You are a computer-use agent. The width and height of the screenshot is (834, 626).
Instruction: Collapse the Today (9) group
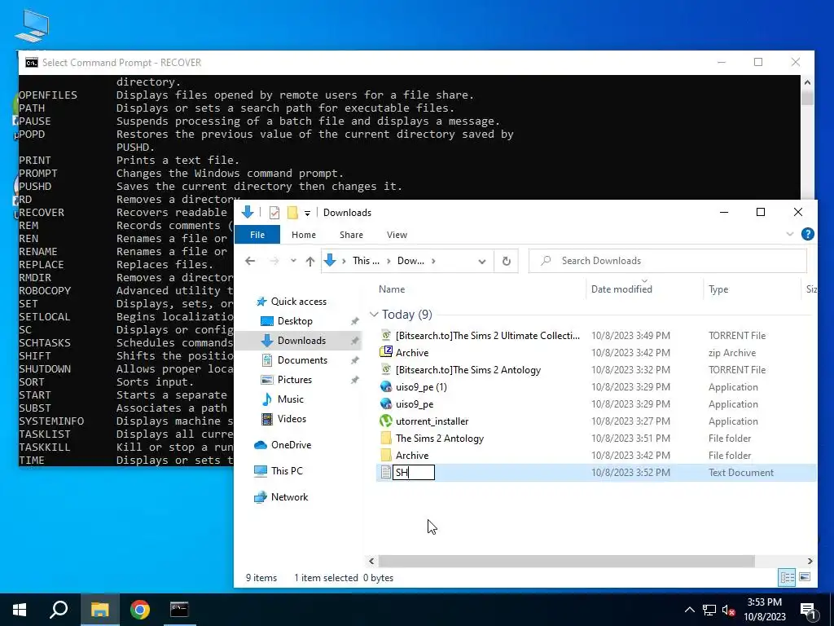pos(374,315)
